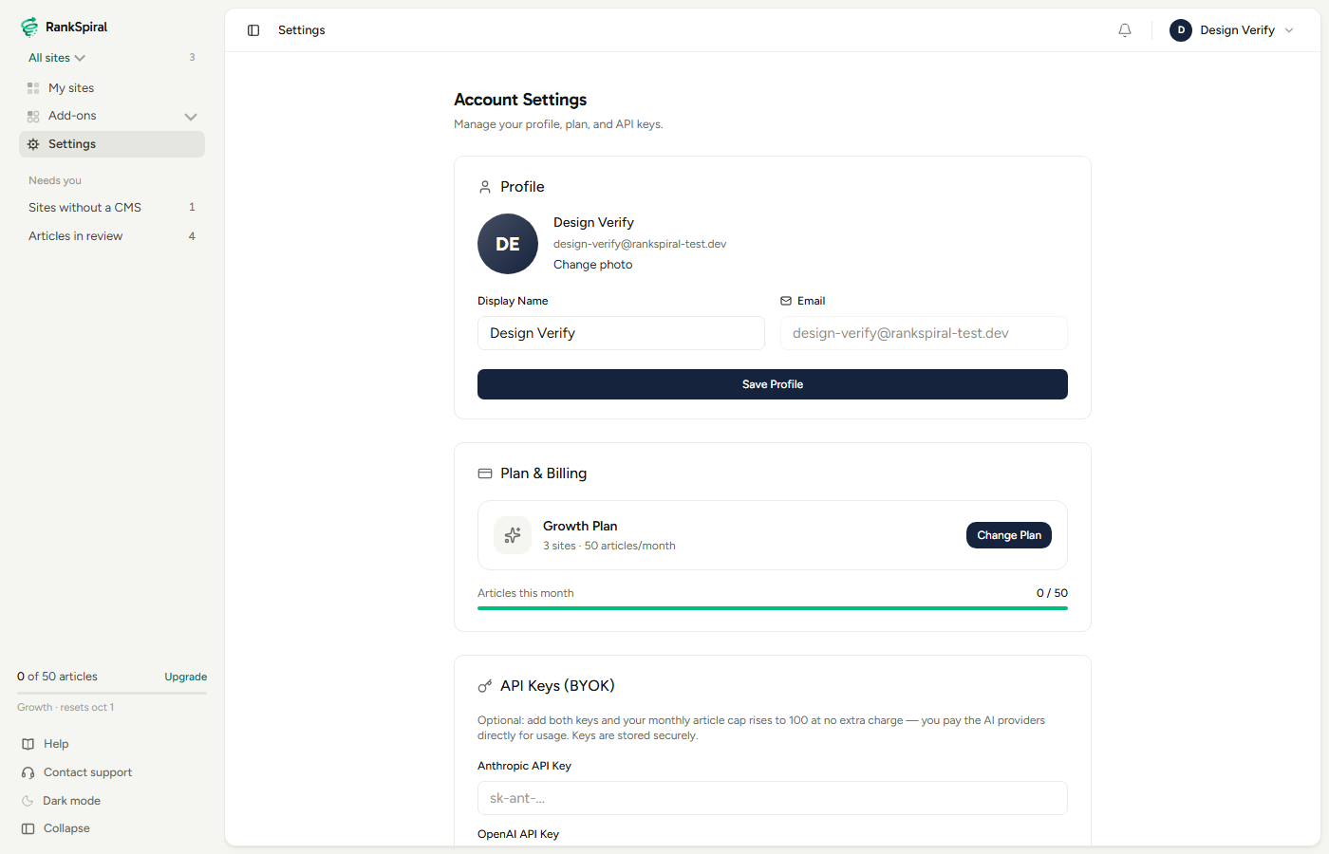This screenshot has height=854, width=1329.
Task: Click the sidebar article usage bar
Action: tap(112, 693)
